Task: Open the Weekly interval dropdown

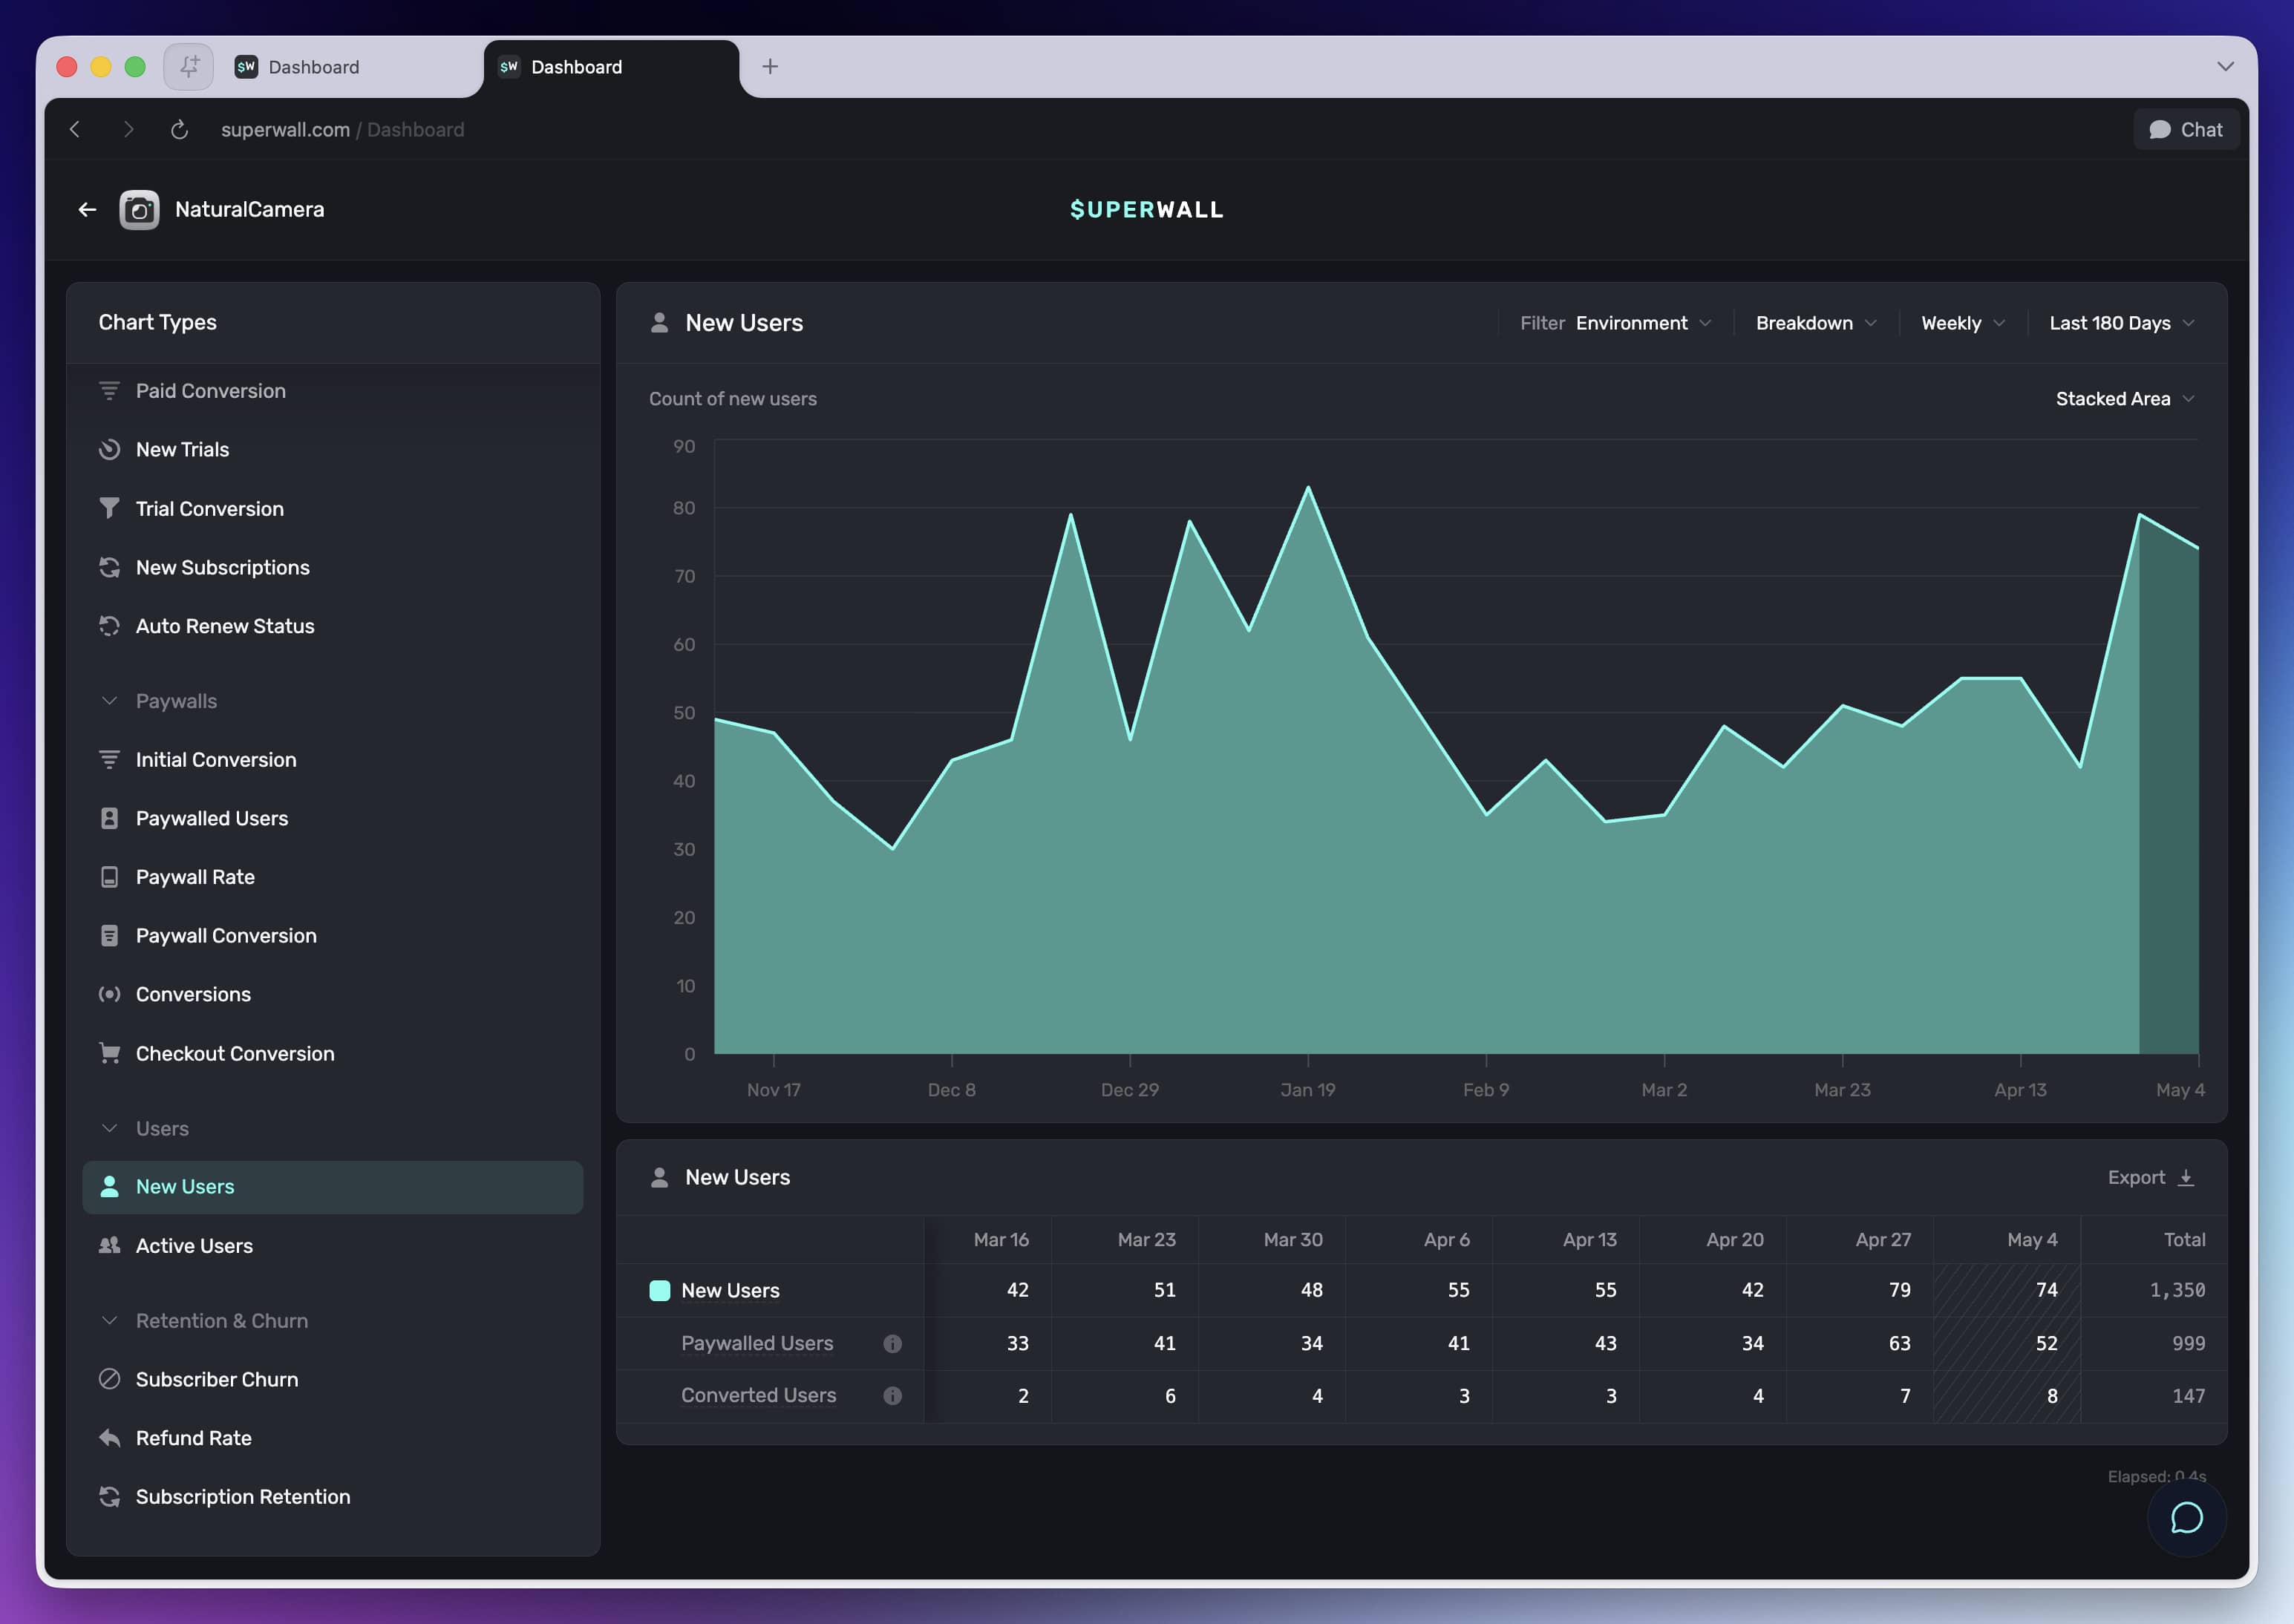Action: coord(1962,323)
